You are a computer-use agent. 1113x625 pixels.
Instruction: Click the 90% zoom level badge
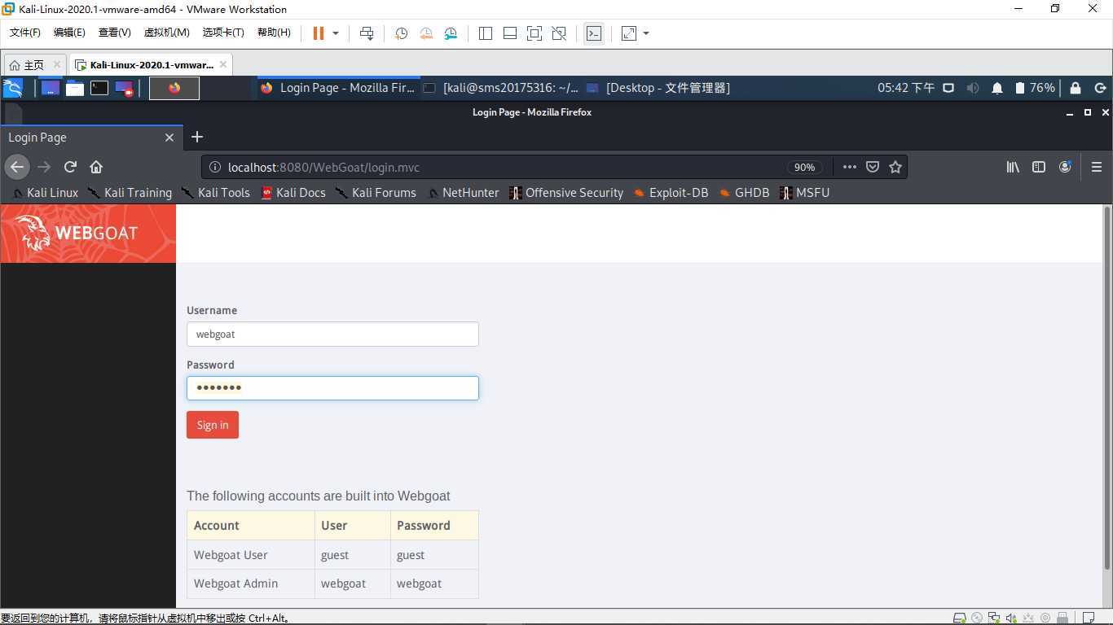click(804, 167)
